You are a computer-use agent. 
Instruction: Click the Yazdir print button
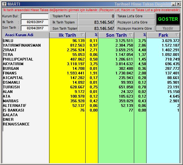(x=168, y=28)
